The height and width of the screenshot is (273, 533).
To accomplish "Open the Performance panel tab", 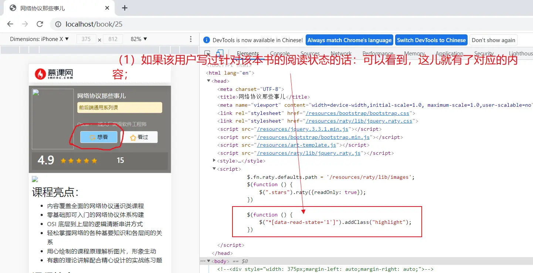I will point(378,54).
